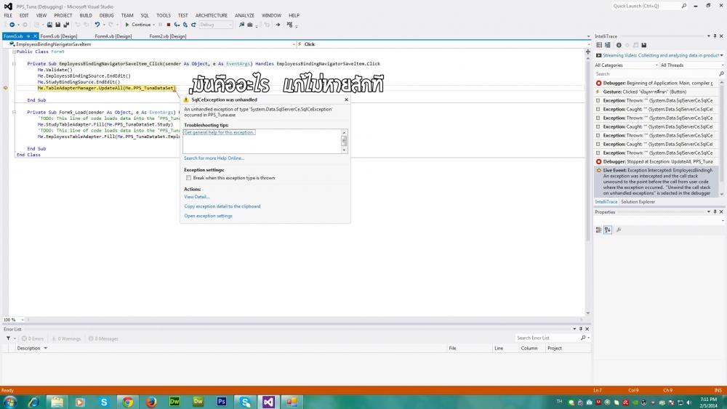Open the All Categories dropdown in IntelliTrace
727x409 pixels.
(625, 65)
